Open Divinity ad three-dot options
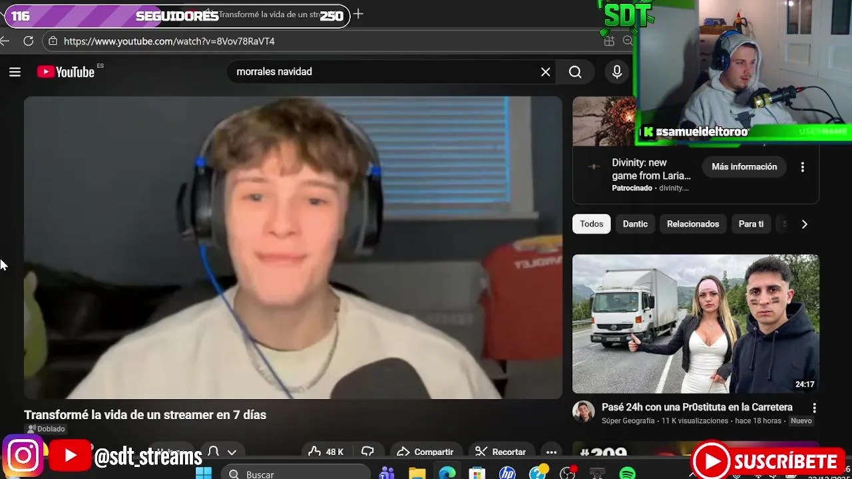This screenshot has width=852, height=479. click(803, 167)
